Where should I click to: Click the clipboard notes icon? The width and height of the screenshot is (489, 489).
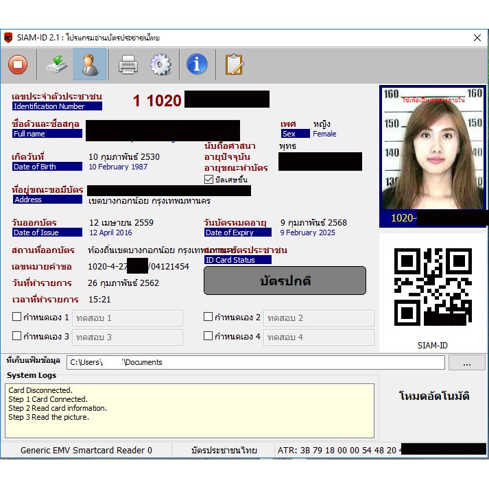(x=234, y=64)
